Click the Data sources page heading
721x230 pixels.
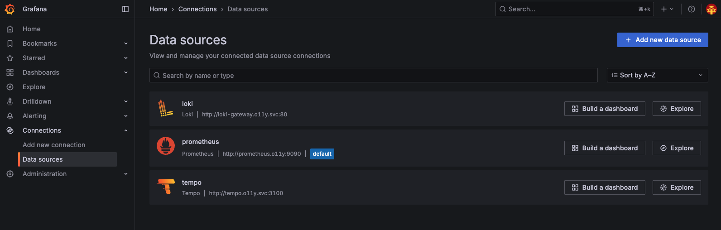(x=188, y=40)
